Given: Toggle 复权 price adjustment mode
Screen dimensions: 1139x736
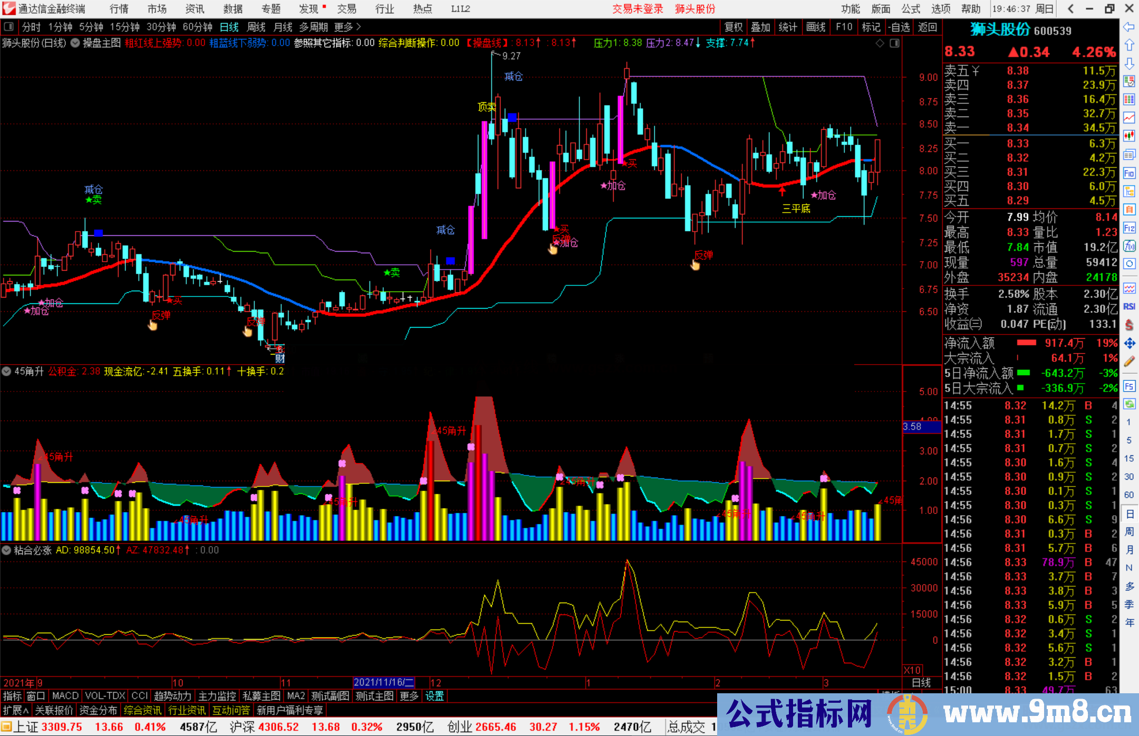Looking at the screenshot, I should [733, 27].
